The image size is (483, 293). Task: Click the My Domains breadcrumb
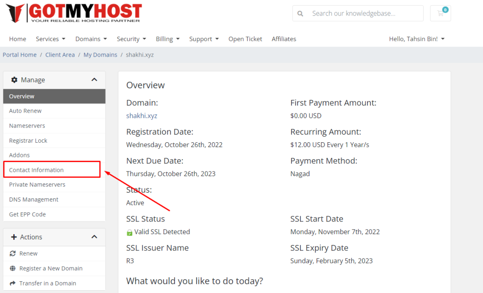[x=100, y=55]
